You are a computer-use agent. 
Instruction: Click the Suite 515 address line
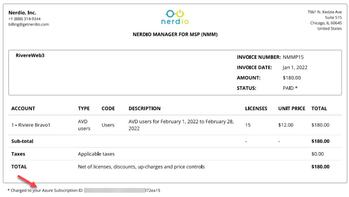333,17
